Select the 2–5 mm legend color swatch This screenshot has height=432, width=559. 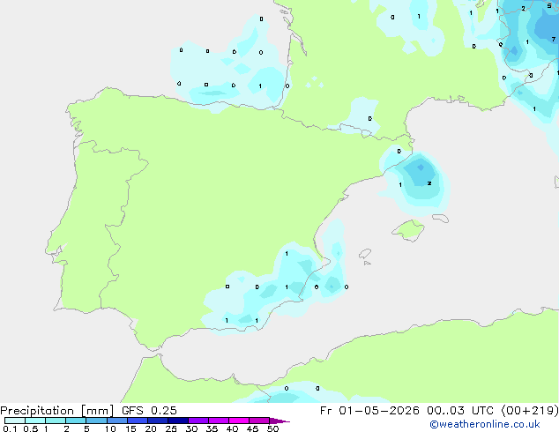(x=76, y=421)
